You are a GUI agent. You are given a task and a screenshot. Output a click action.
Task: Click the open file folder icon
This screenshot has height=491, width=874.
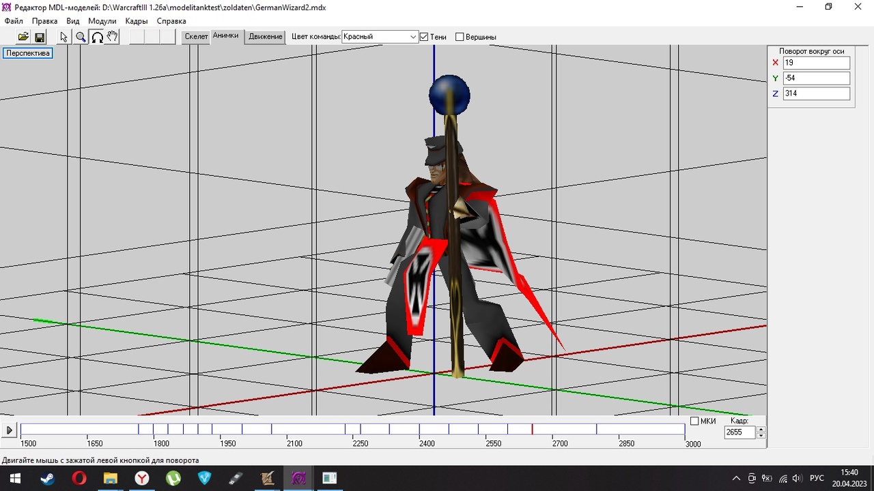tap(23, 37)
